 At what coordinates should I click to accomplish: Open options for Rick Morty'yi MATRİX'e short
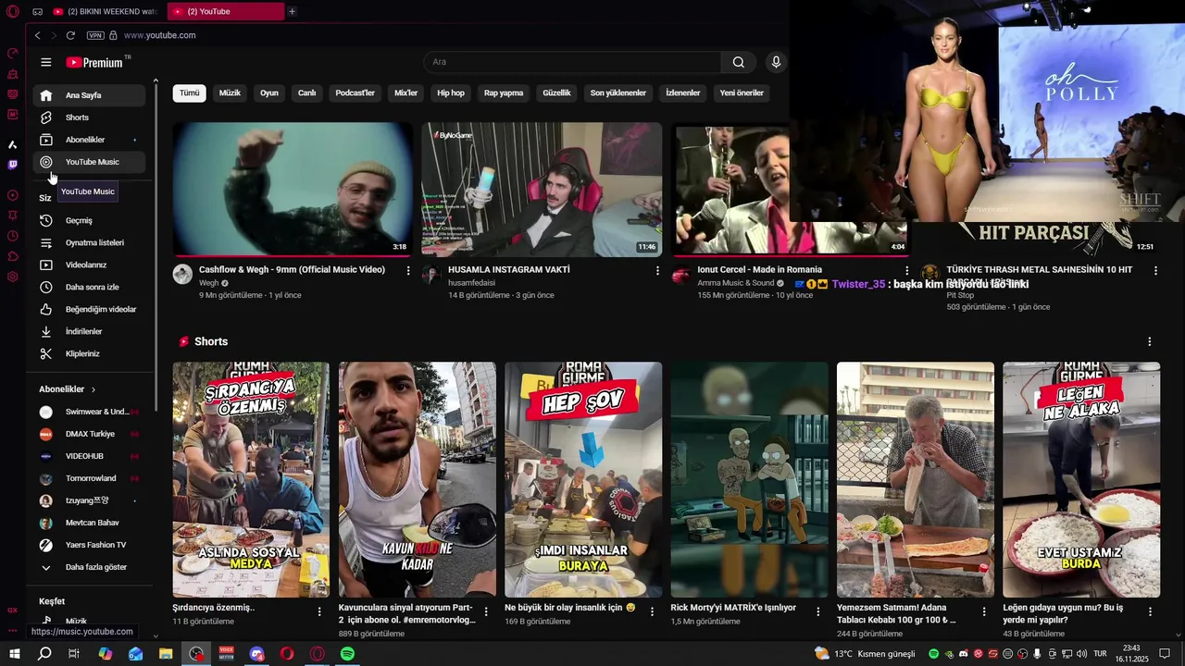click(x=817, y=611)
